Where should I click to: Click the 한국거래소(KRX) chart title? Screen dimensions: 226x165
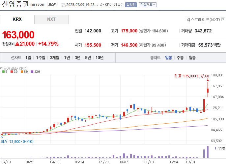[14, 68]
